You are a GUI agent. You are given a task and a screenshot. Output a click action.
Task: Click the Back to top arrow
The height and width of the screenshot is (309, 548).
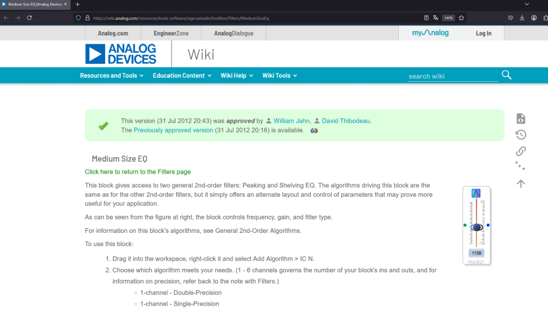(x=521, y=183)
